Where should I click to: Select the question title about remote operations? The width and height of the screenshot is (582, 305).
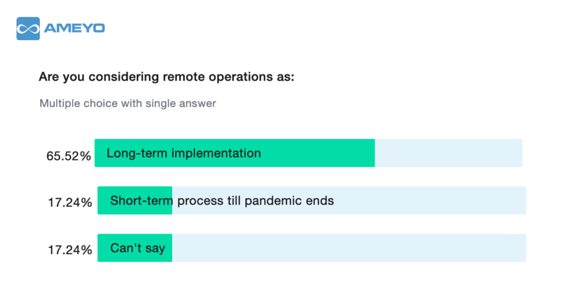click(167, 77)
